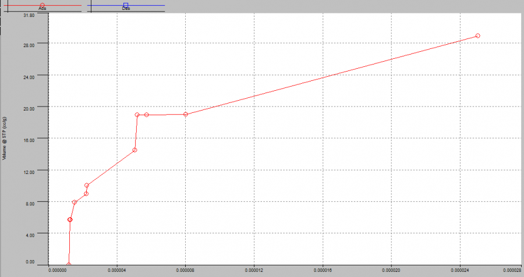Click the 12.00 y-axis label

(29, 172)
